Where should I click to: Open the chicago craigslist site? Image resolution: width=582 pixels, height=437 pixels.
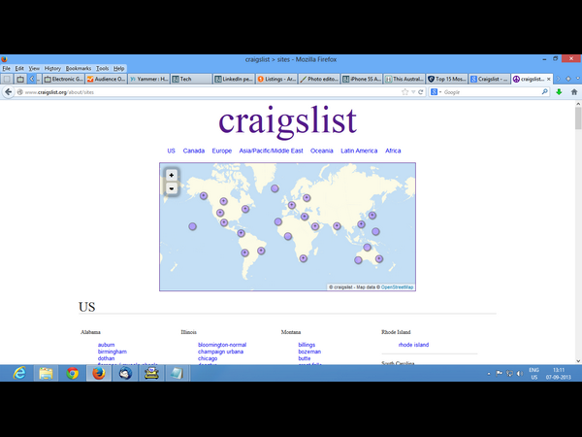(x=208, y=358)
